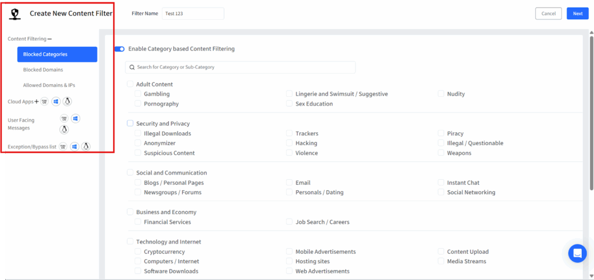Open the chat support bubble

click(577, 253)
